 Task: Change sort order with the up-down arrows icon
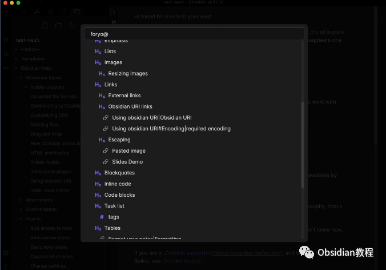tap(72, 25)
